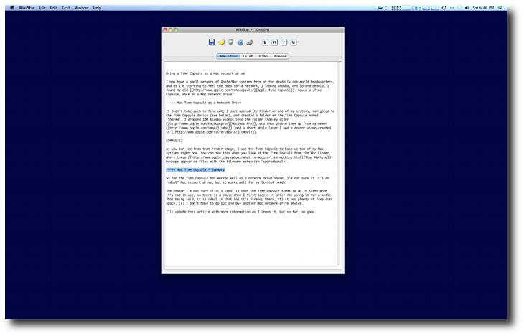Click the Time Machine clock icon in menu bar

pos(444,8)
